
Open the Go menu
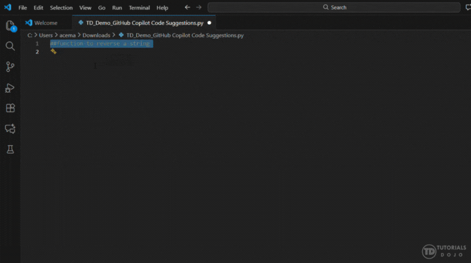click(x=101, y=8)
